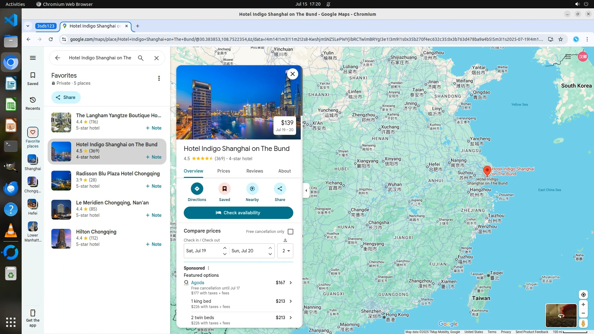Viewport: 594px width, 334px height.
Task: Increase the check-in date with the up arrow
Action: pyautogui.click(x=225, y=248)
